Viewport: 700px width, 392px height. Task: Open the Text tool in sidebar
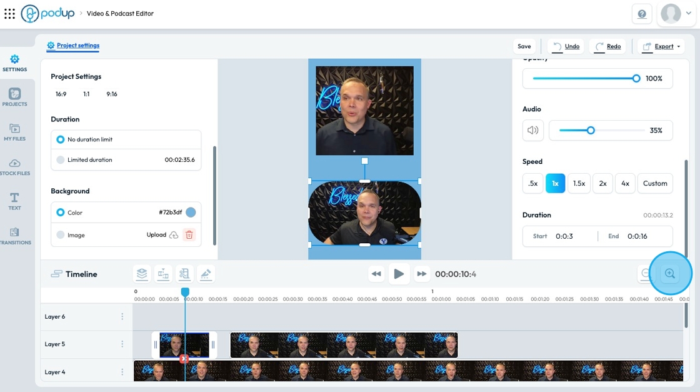pos(15,201)
